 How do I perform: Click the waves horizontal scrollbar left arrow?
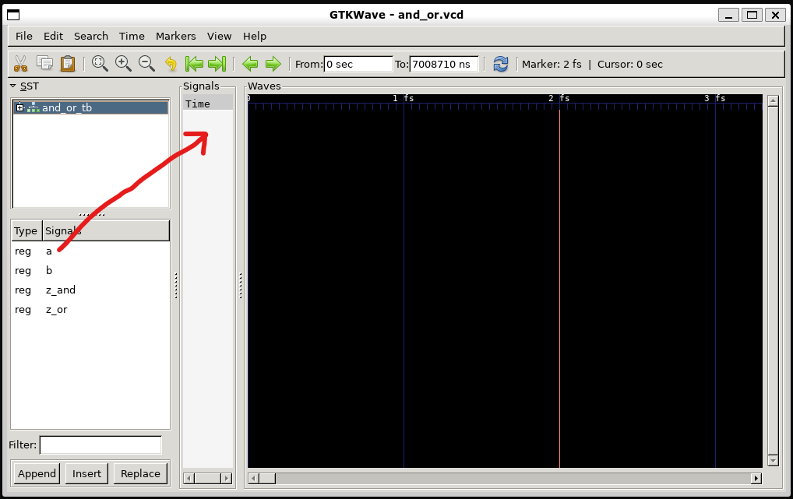253,478
